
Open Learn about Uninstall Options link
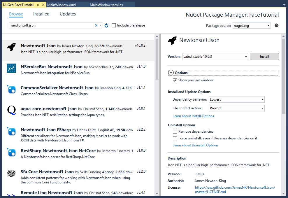(x=195, y=145)
